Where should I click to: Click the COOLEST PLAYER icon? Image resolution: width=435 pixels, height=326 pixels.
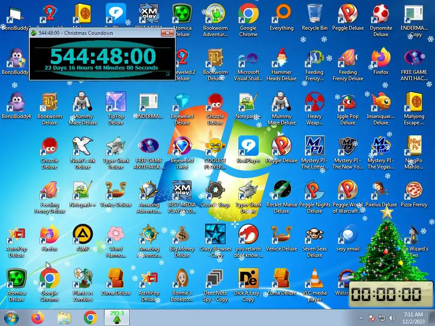point(215,152)
